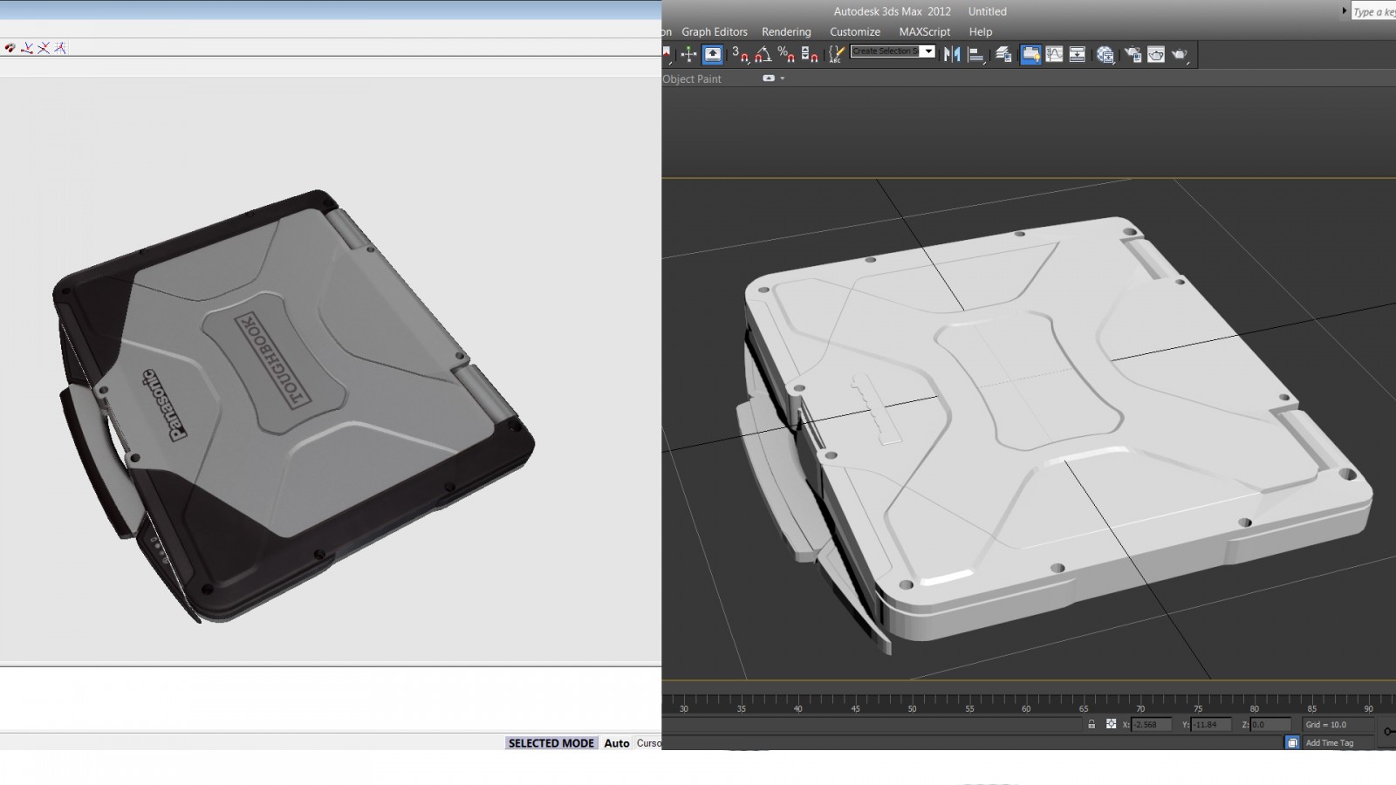The width and height of the screenshot is (1396, 785).
Task: Toggle Angle Snap on the toolbar
Action: [x=763, y=54]
